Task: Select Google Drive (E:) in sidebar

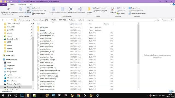Action: [x=12, y=39]
